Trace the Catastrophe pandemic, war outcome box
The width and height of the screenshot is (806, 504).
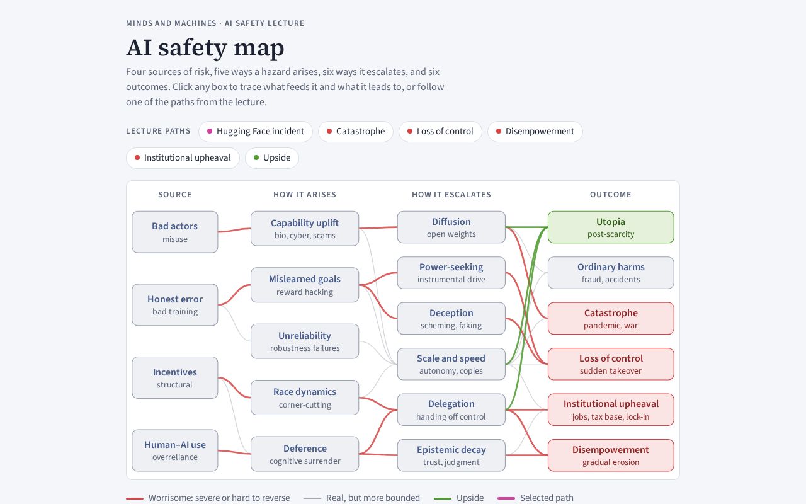click(x=611, y=319)
